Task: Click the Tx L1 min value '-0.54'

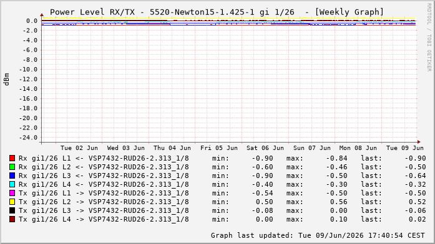Action: click(263, 193)
